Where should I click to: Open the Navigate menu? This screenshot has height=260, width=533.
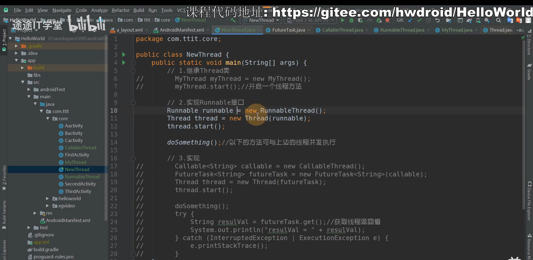(x=62, y=10)
